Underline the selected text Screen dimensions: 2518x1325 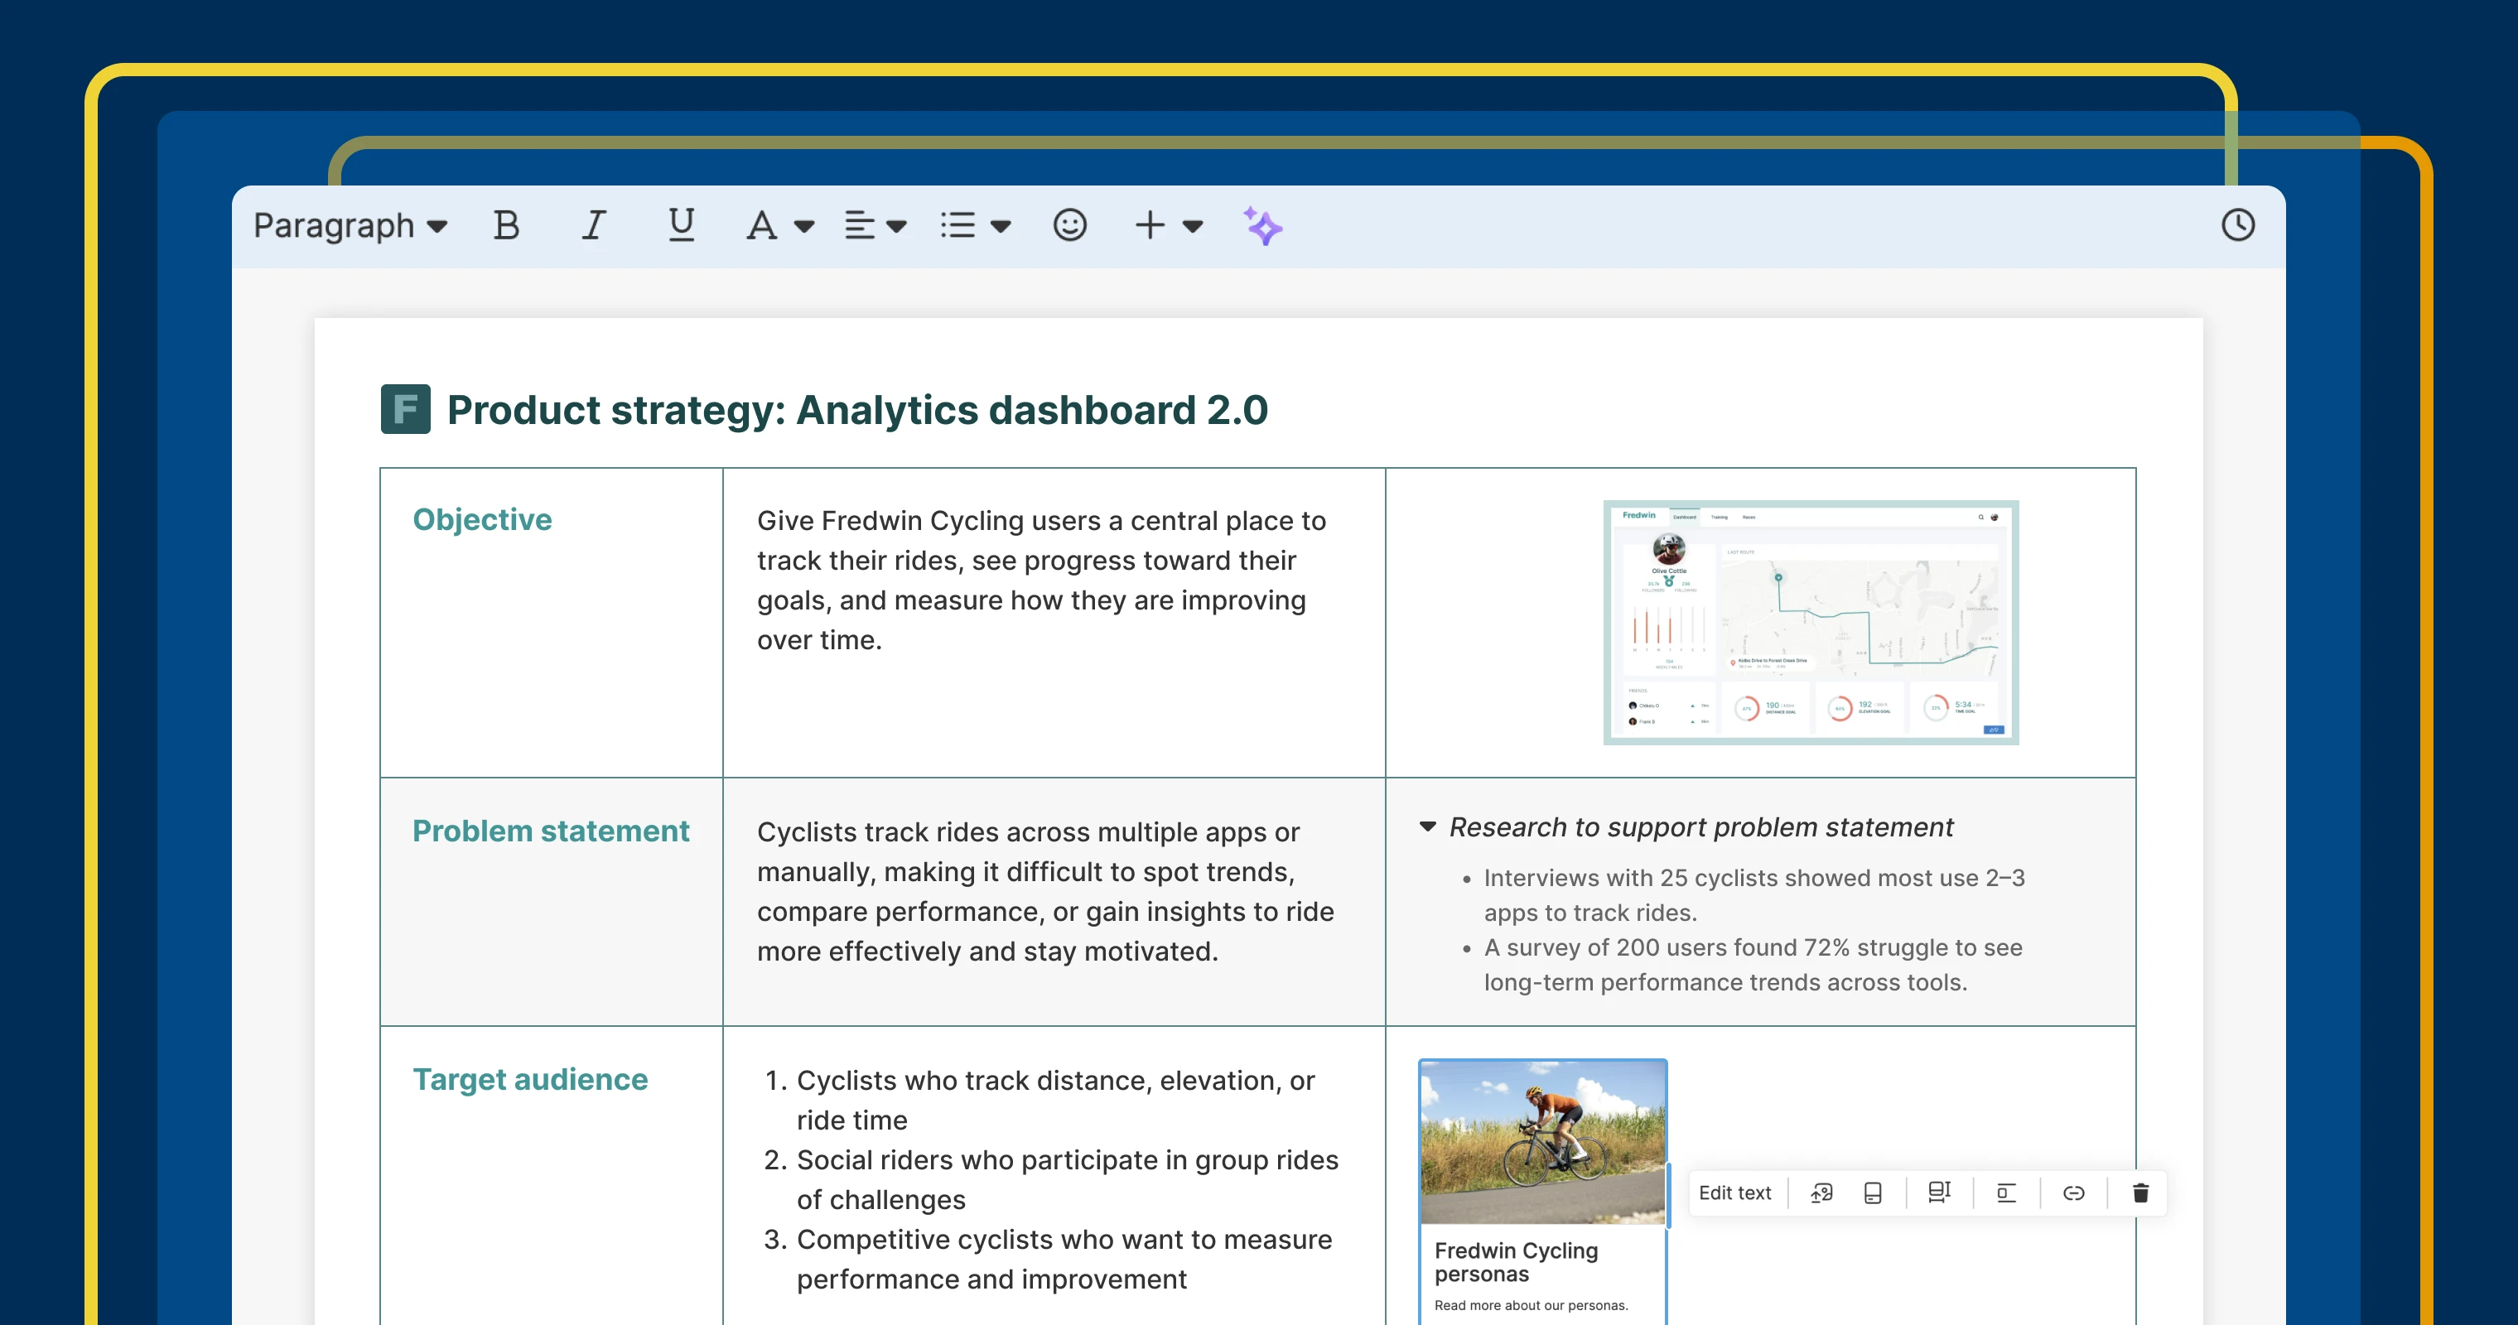(682, 226)
